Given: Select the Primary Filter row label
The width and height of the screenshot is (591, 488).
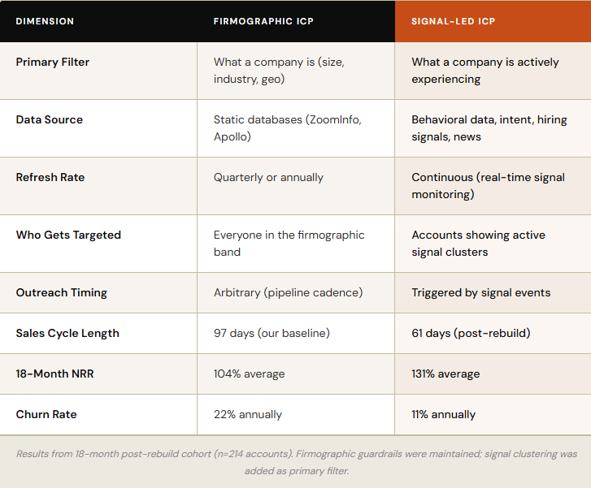Looking at the screenshot, I should [53, 62].
